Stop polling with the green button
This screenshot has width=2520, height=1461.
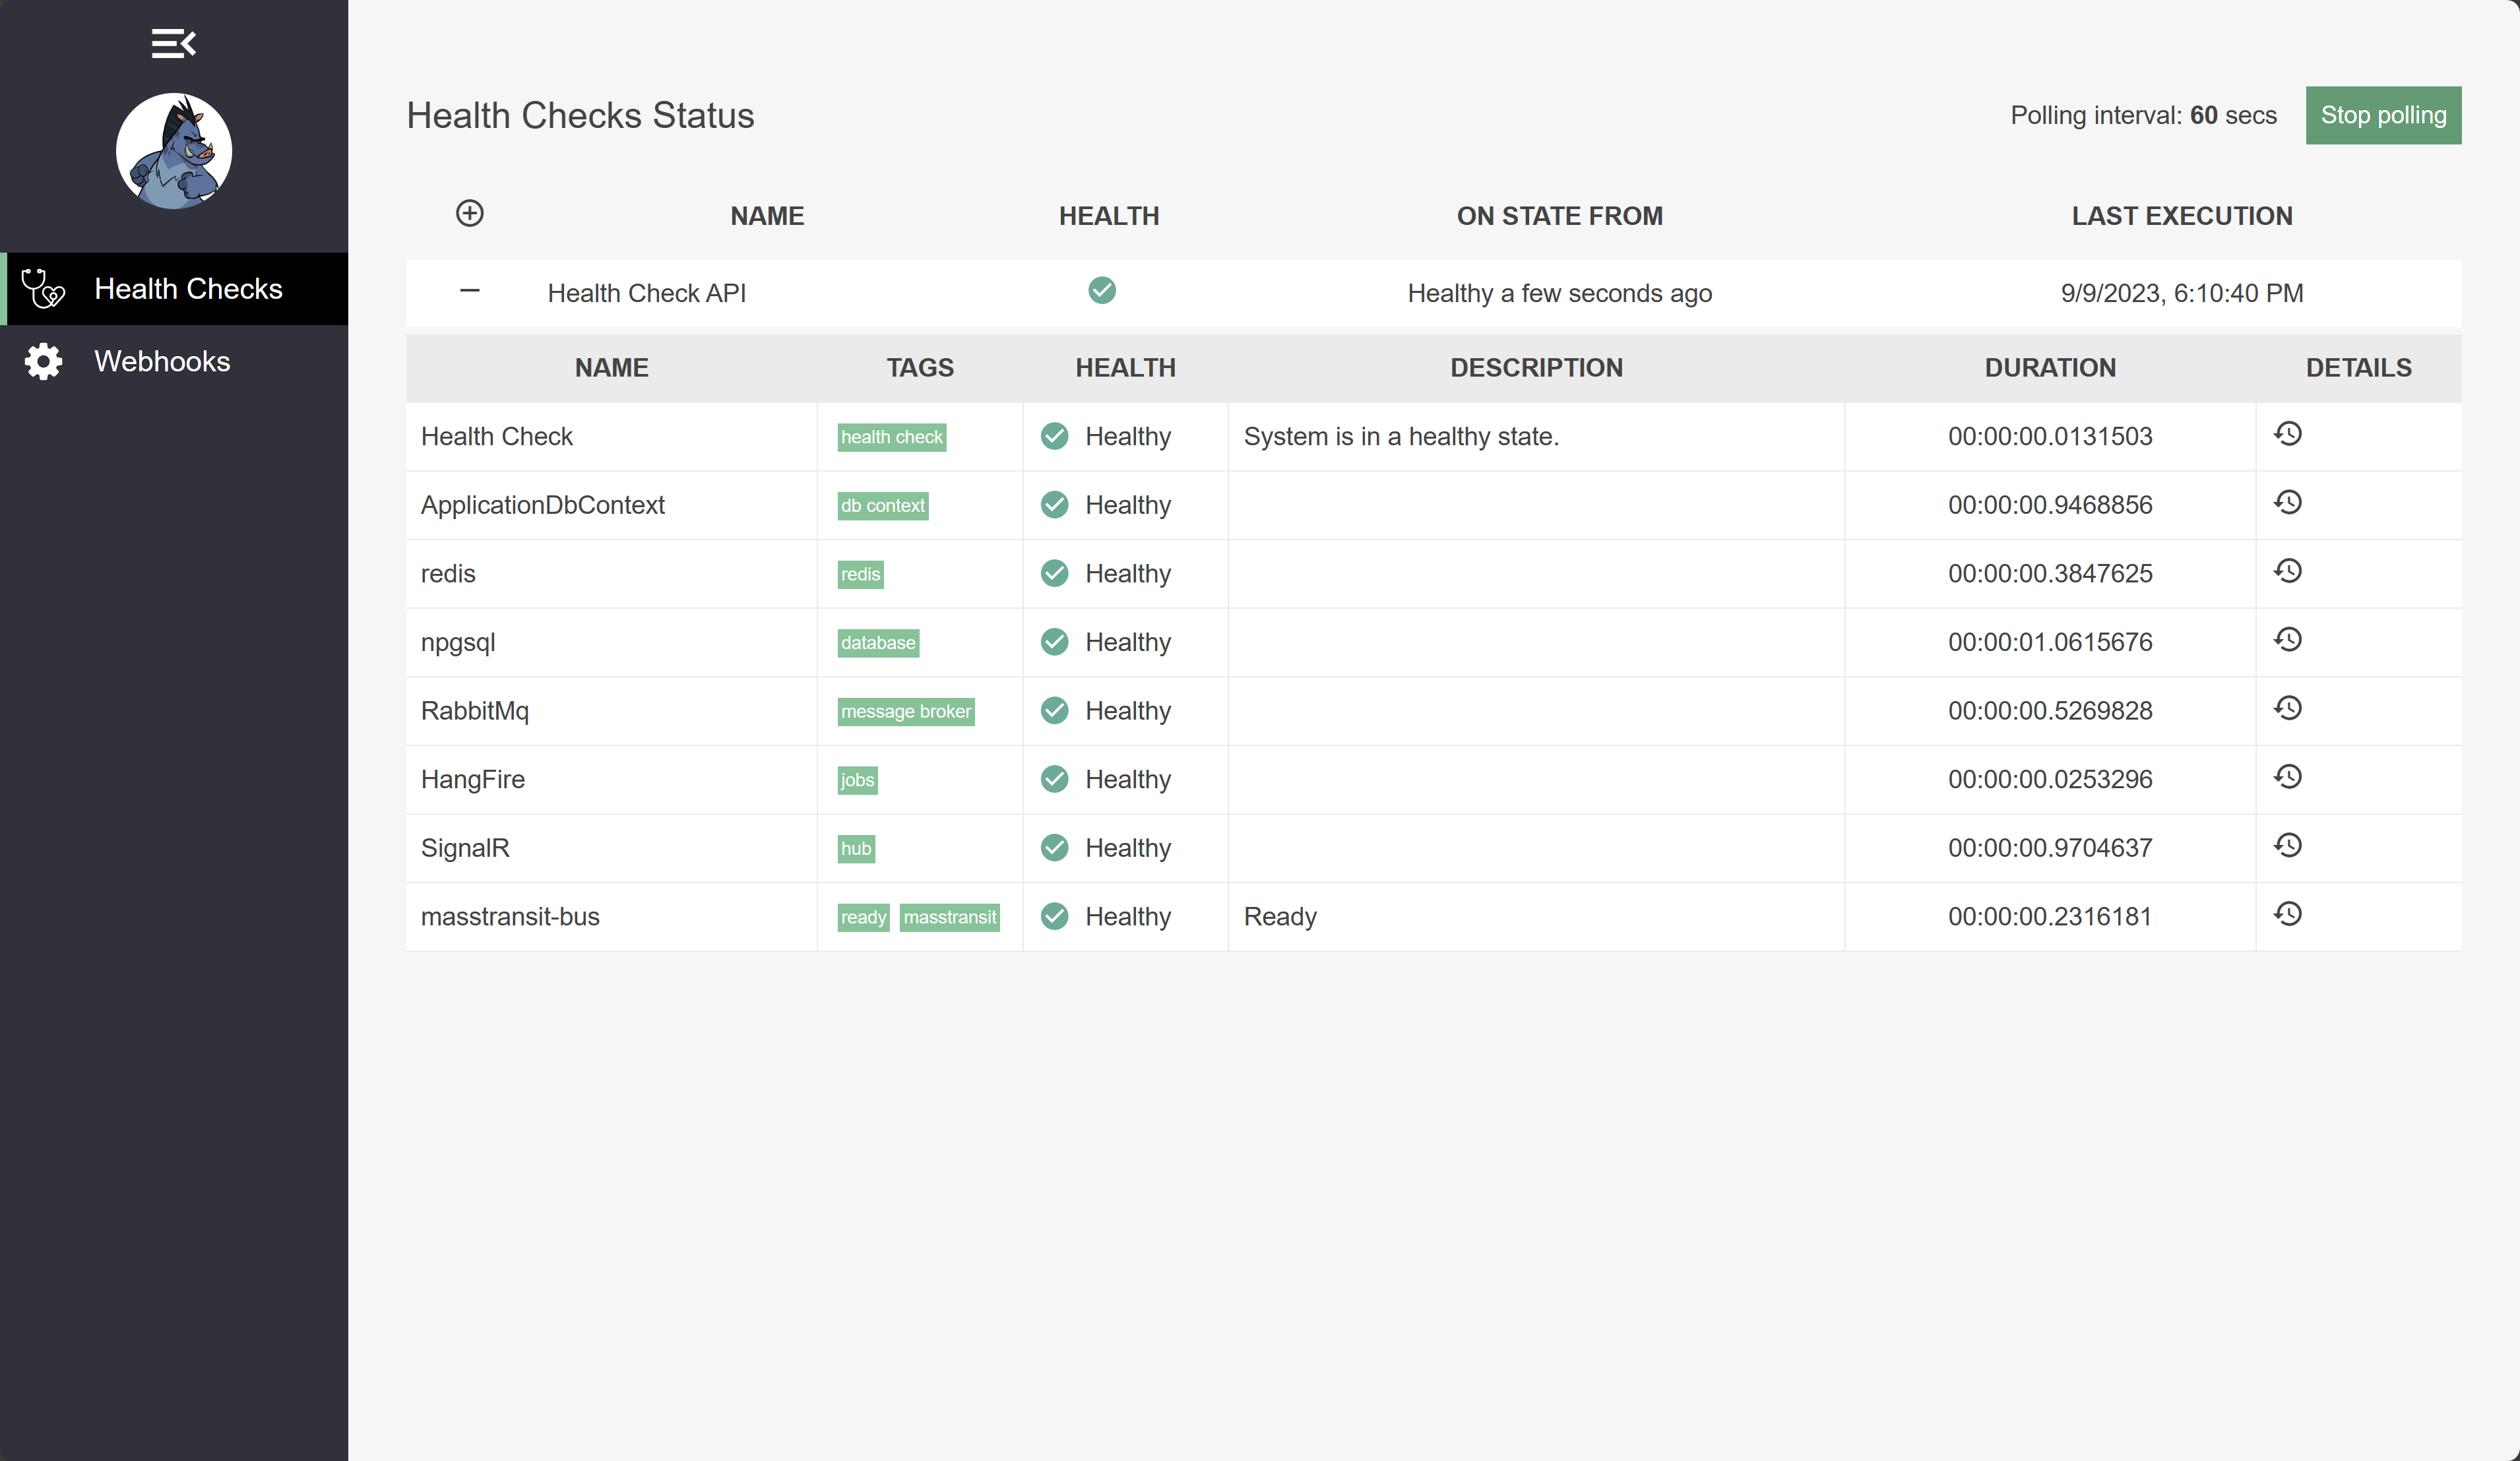coord(2382,115)
